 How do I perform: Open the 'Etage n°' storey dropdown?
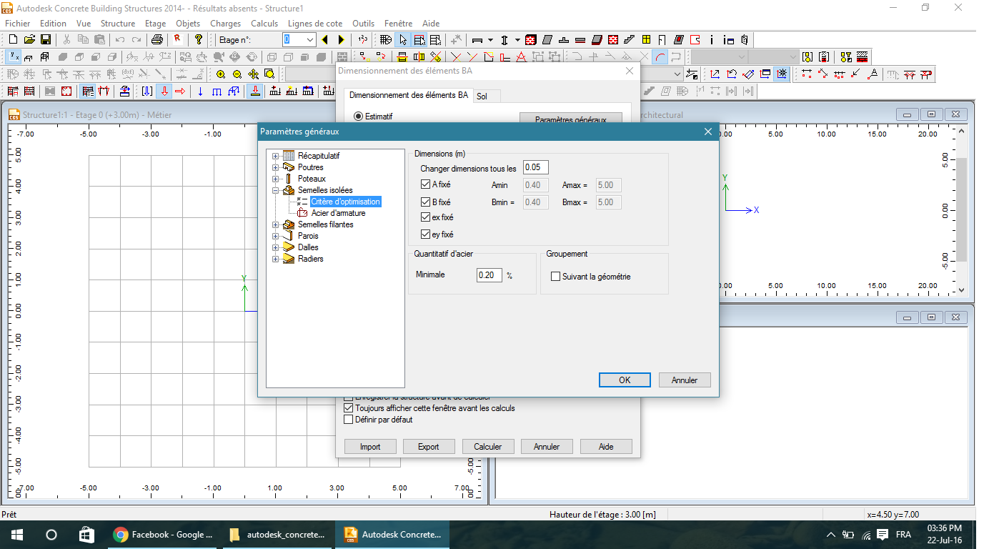(x=309, y=39)
